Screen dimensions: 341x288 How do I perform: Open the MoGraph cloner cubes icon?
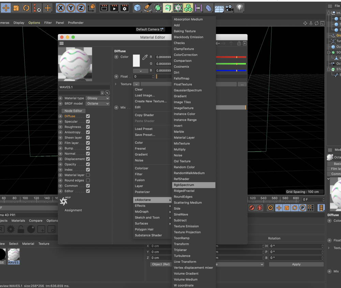(x=188, y=8)
